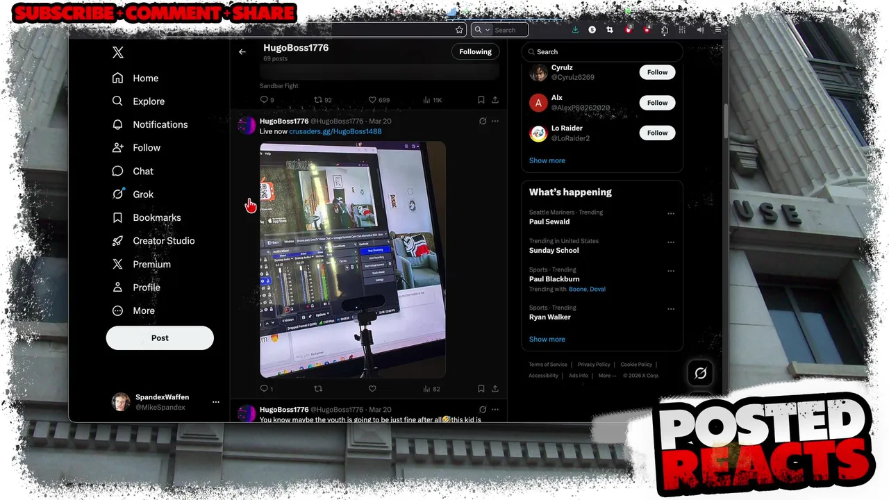
Task: Bookmark the Sandbar Fight post
Action: [481, 100]
